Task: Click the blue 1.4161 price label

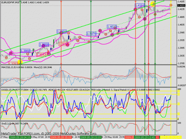Action: pos(140,5)
